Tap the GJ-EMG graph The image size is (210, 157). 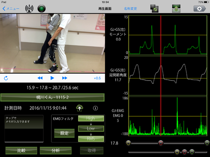168,116
